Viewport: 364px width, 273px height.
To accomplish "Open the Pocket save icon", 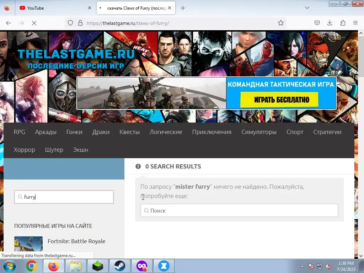I will point(317,23).
